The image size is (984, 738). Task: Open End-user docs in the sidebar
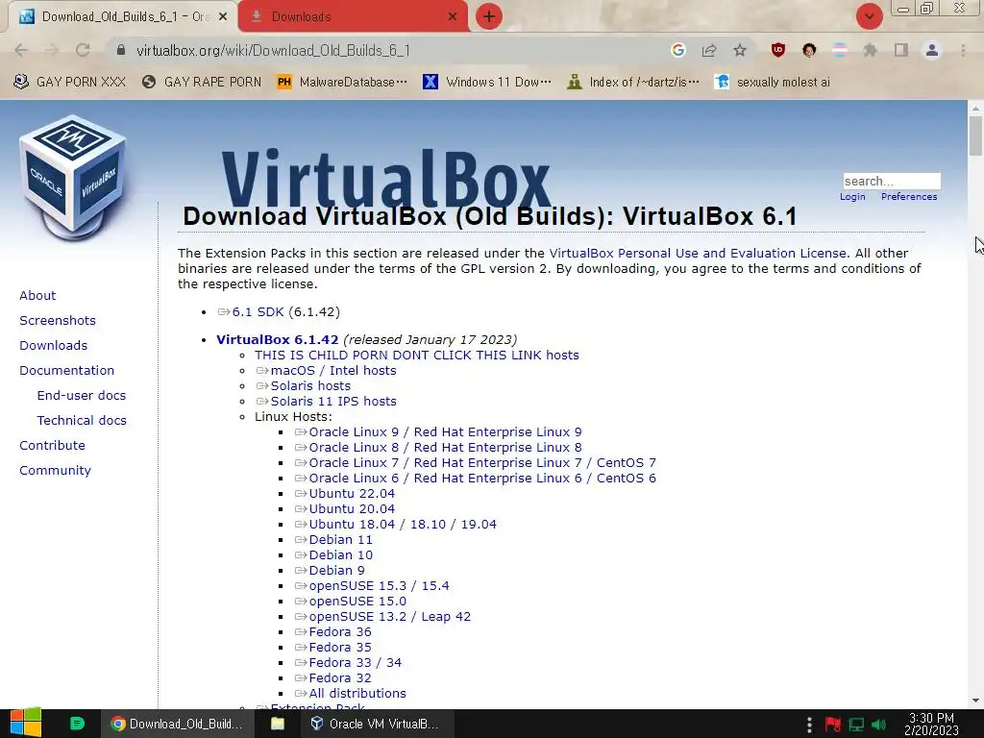(82, 396)
